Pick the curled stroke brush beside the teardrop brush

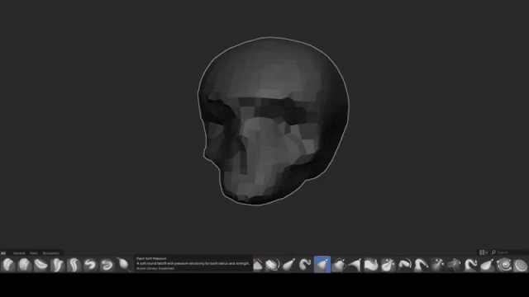(107, 265)
